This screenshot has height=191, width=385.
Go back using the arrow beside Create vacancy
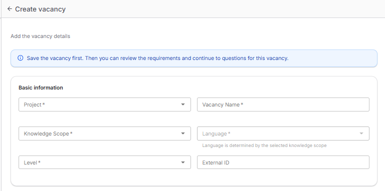[x=10, y=9]
